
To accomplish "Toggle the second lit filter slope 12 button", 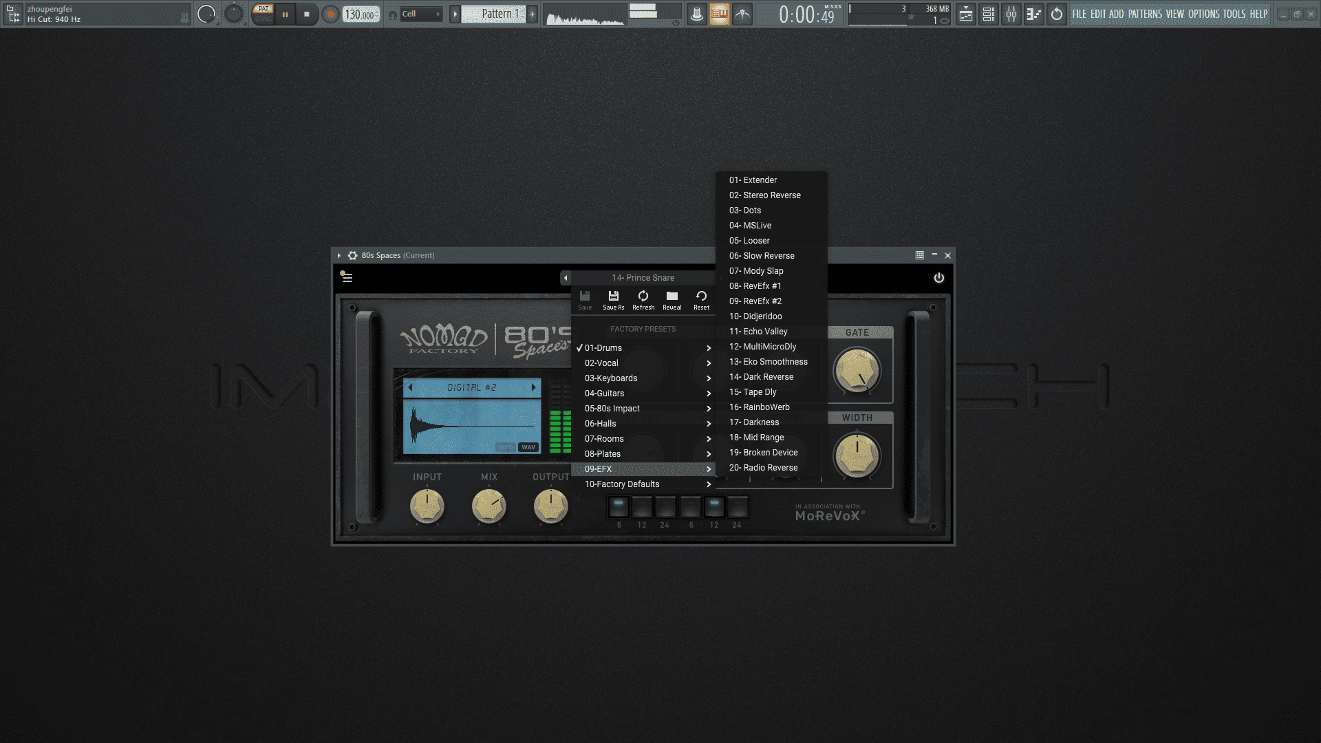I will coord(714,507).
